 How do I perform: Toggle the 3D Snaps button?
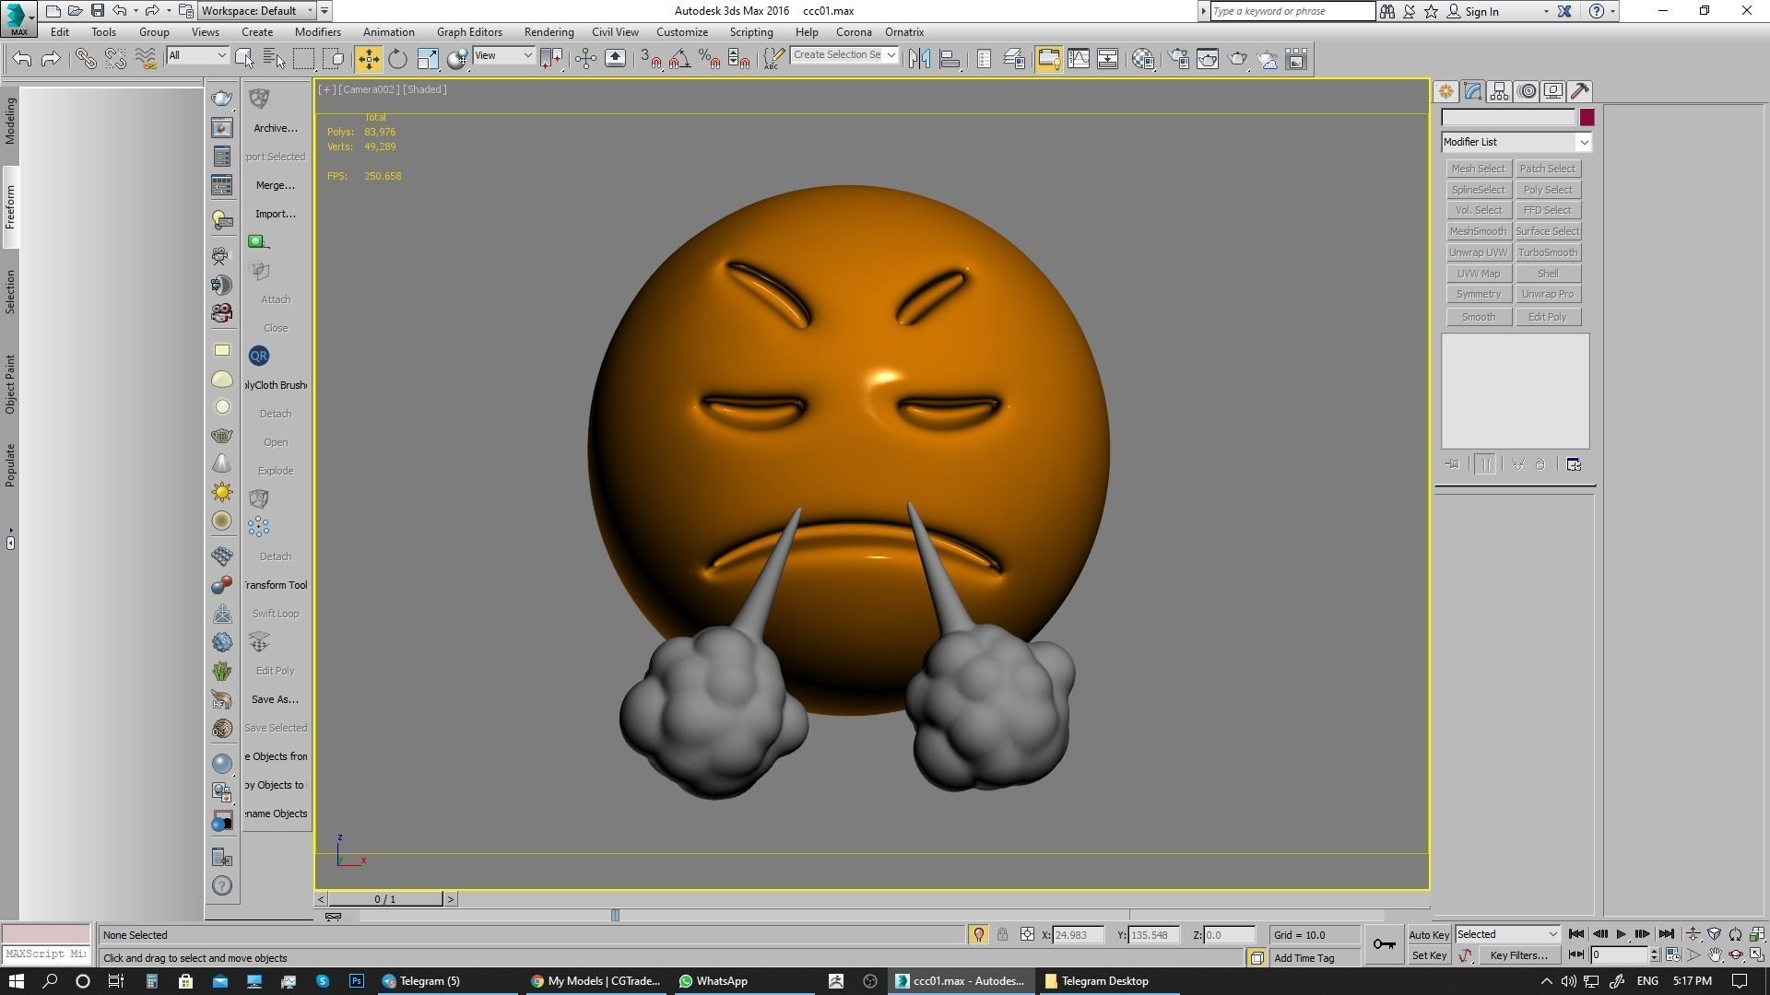pyautogui.click(x=651, y=59)
